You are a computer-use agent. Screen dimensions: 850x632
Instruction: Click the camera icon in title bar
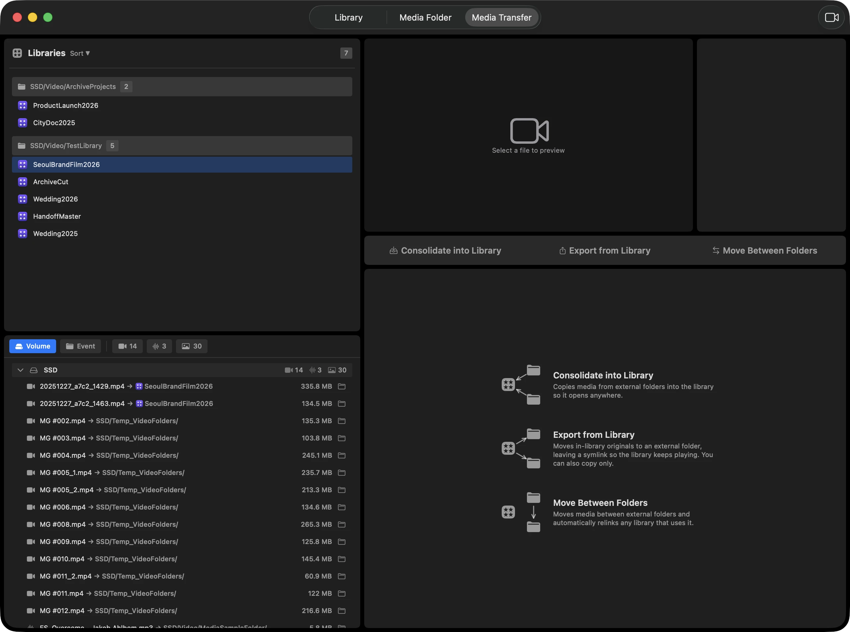(831, 18)
